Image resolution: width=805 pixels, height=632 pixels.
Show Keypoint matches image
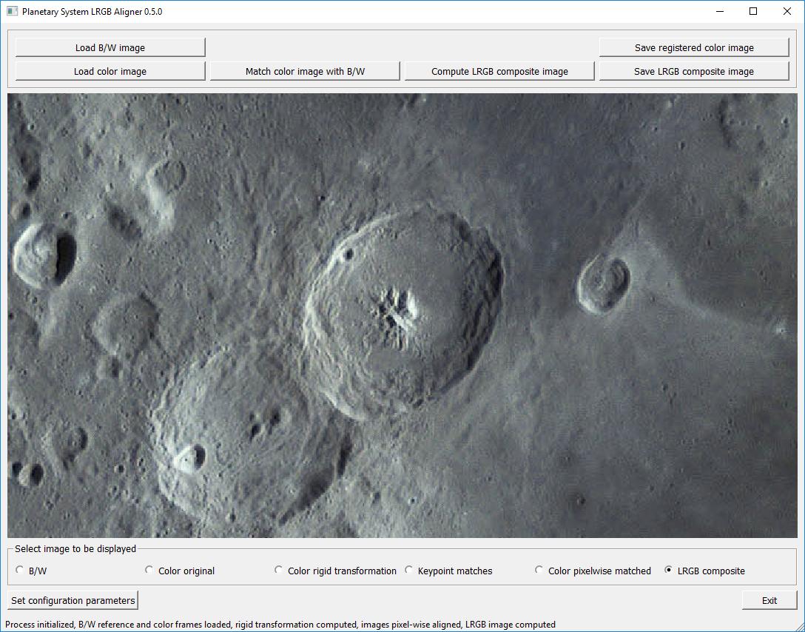448,571
